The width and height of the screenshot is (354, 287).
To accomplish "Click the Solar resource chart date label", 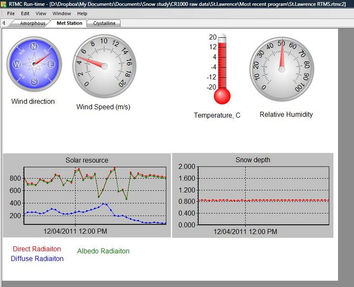I will click(x=75, y=231).
